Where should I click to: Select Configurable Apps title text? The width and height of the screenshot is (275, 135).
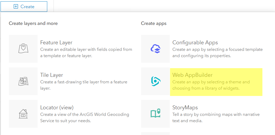pos(195,42)
